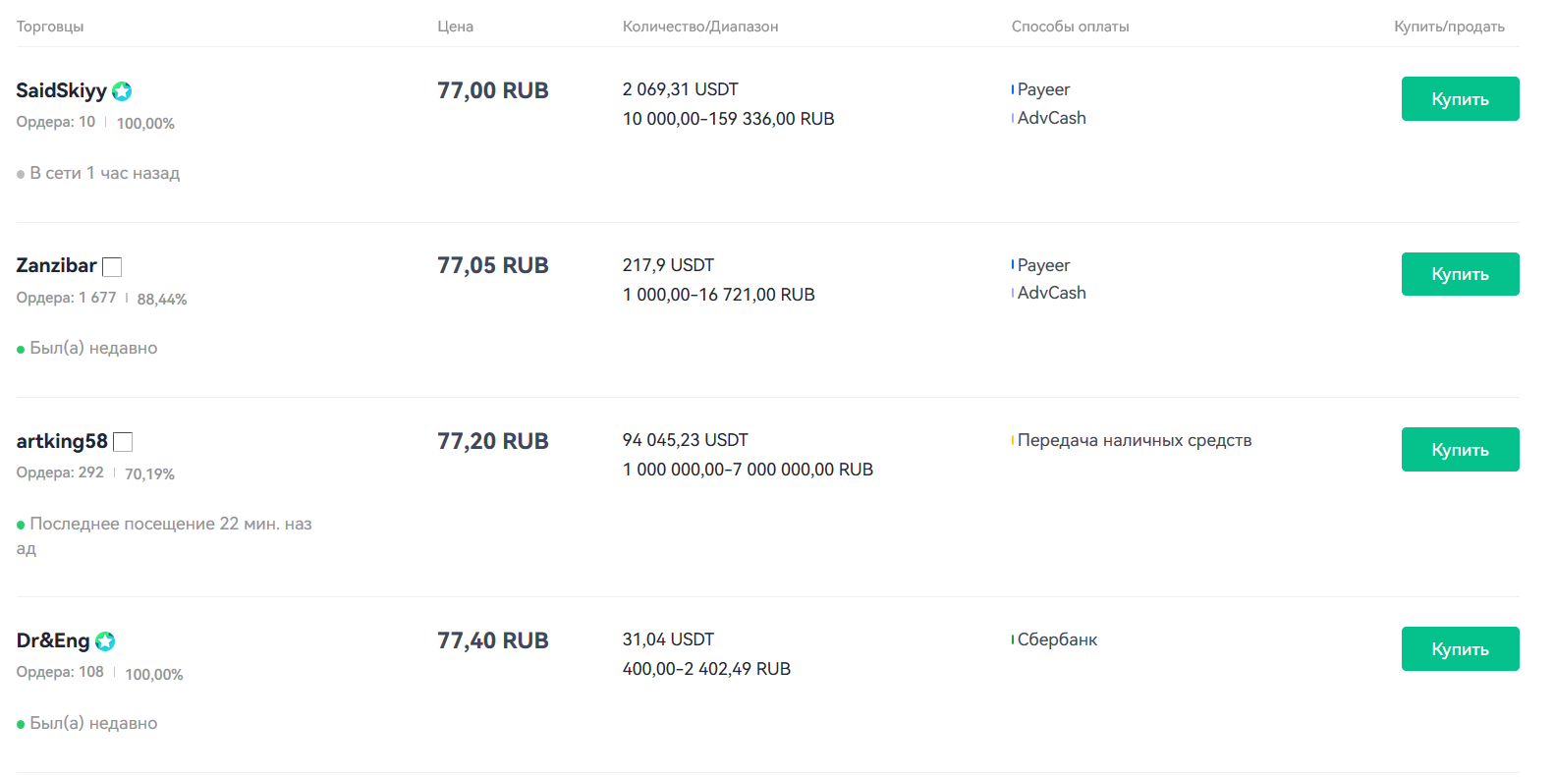1555x777 pixels.
Task: Buy from Dr&Eng via Купить button
Action: coord(1460,649)
